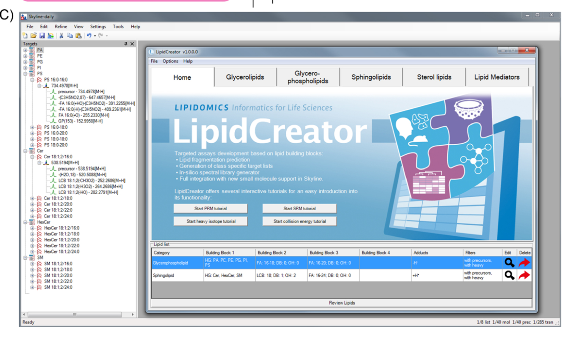Screen dimensions: 571x342
Task: Click the magnifier Edit icon in Sphingolipid row
Action: [x=509, y=275]
